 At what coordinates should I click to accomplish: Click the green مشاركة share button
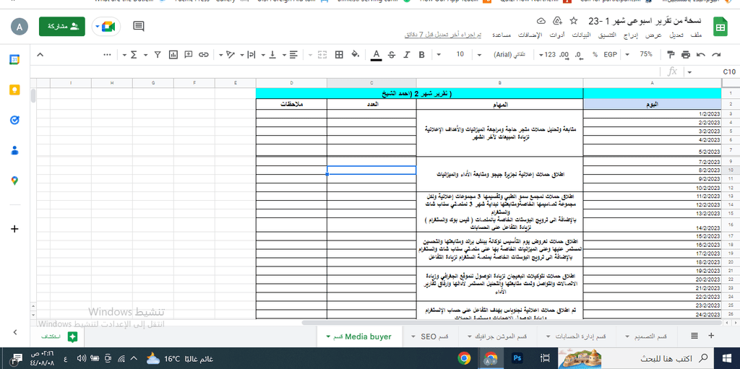pos(62,27)
